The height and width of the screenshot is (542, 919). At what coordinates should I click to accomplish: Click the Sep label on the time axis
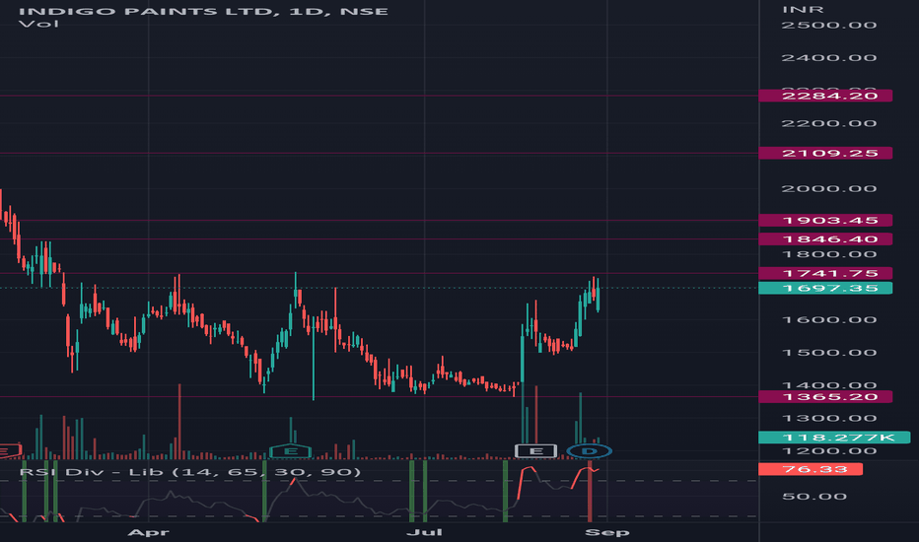click(607, 532)
